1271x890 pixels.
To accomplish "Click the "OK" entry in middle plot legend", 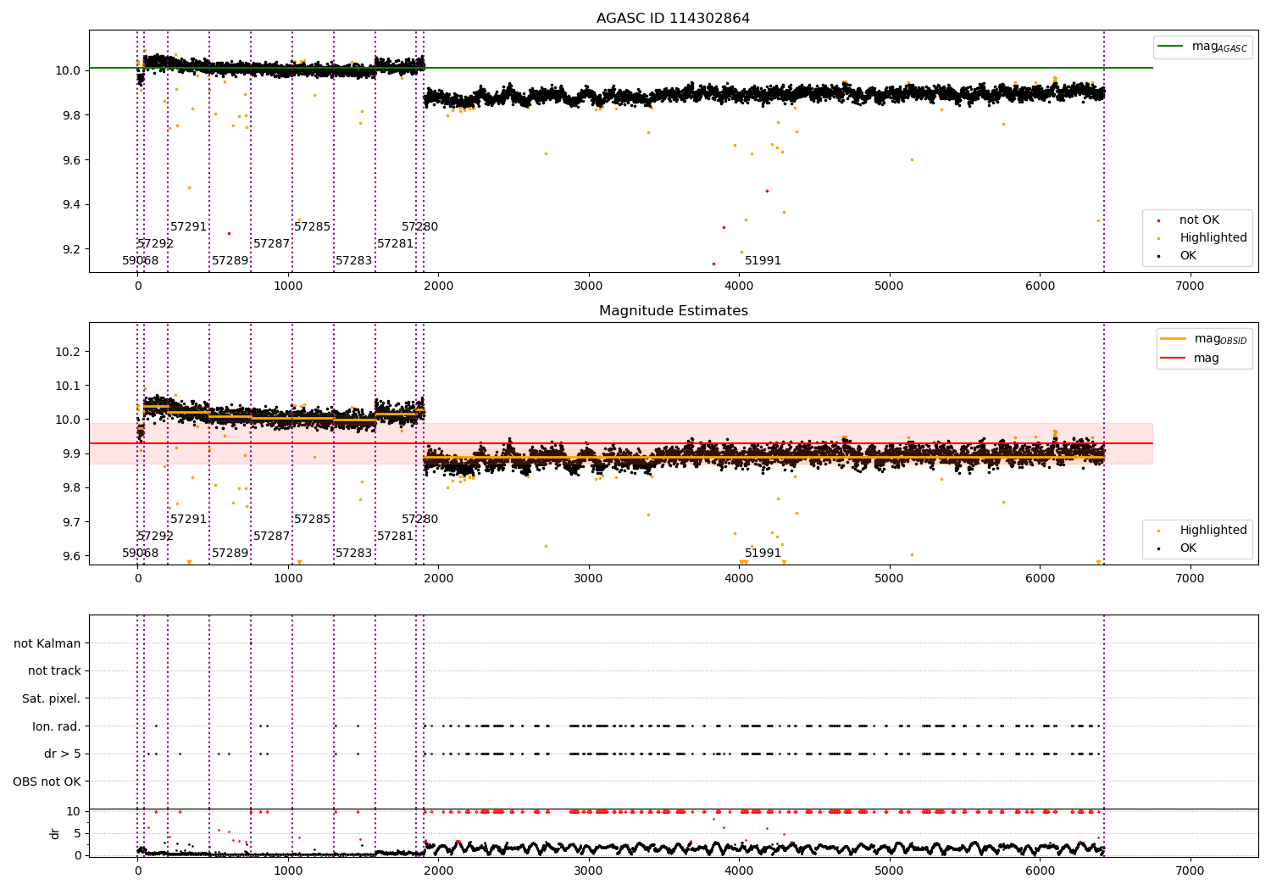I will [x=1177, y=548].
